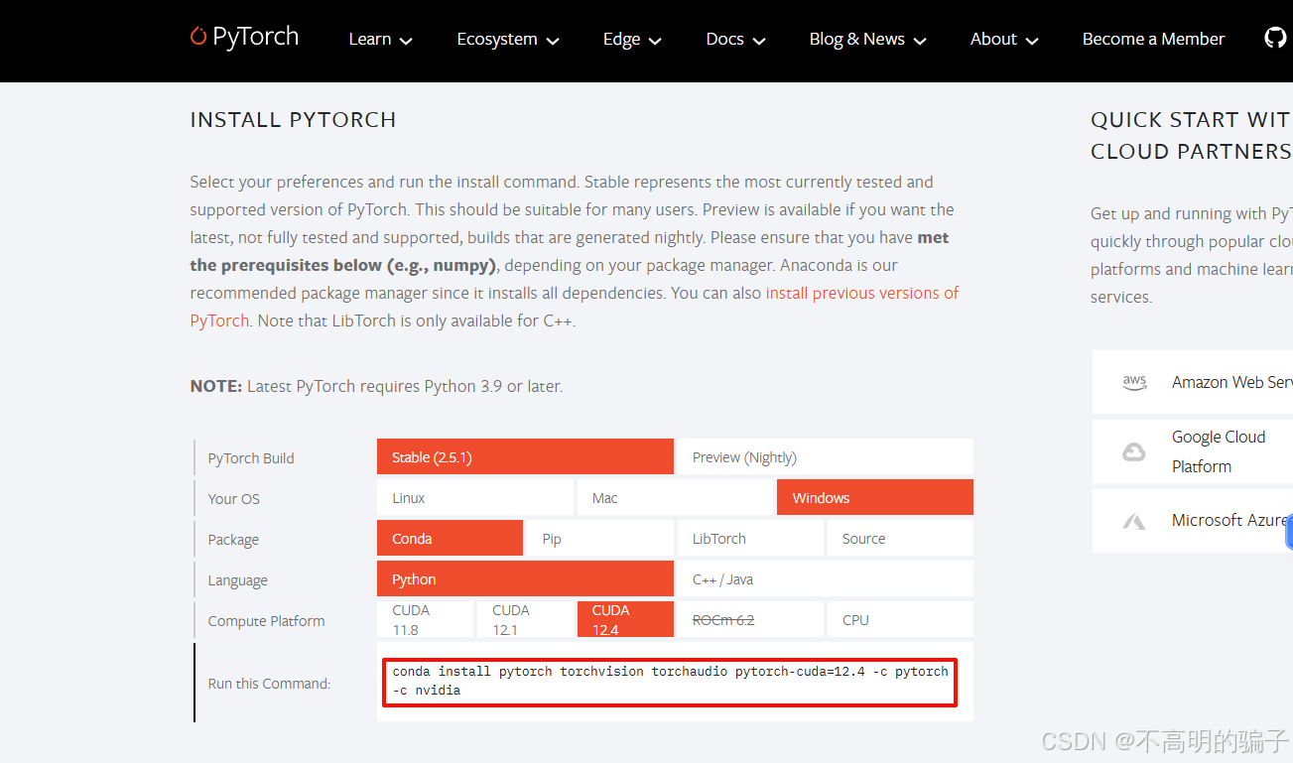This screenshot has height=763, width=1293.
Task: Select the Source package option
Action: click(x=900, y=538)
